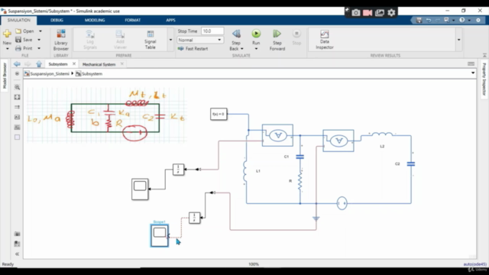Open the screen recorder camera icon

click(x=356, y=12)
